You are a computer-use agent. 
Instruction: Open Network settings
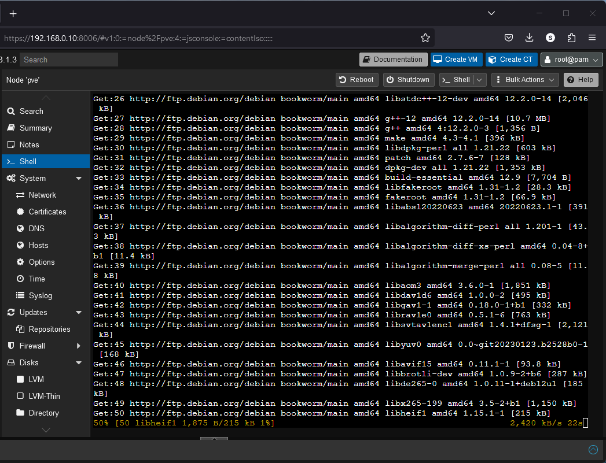pyautogui.click(x=46, y=195)
